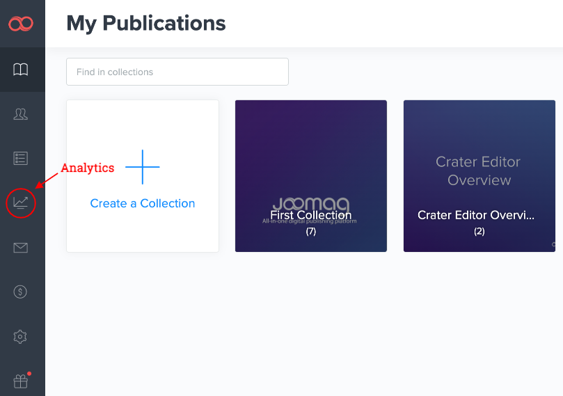Image resolution: width=563 pixels, height=396 pixels.
Task: Open My Publications book icon in sidebar
Action: 21,70
